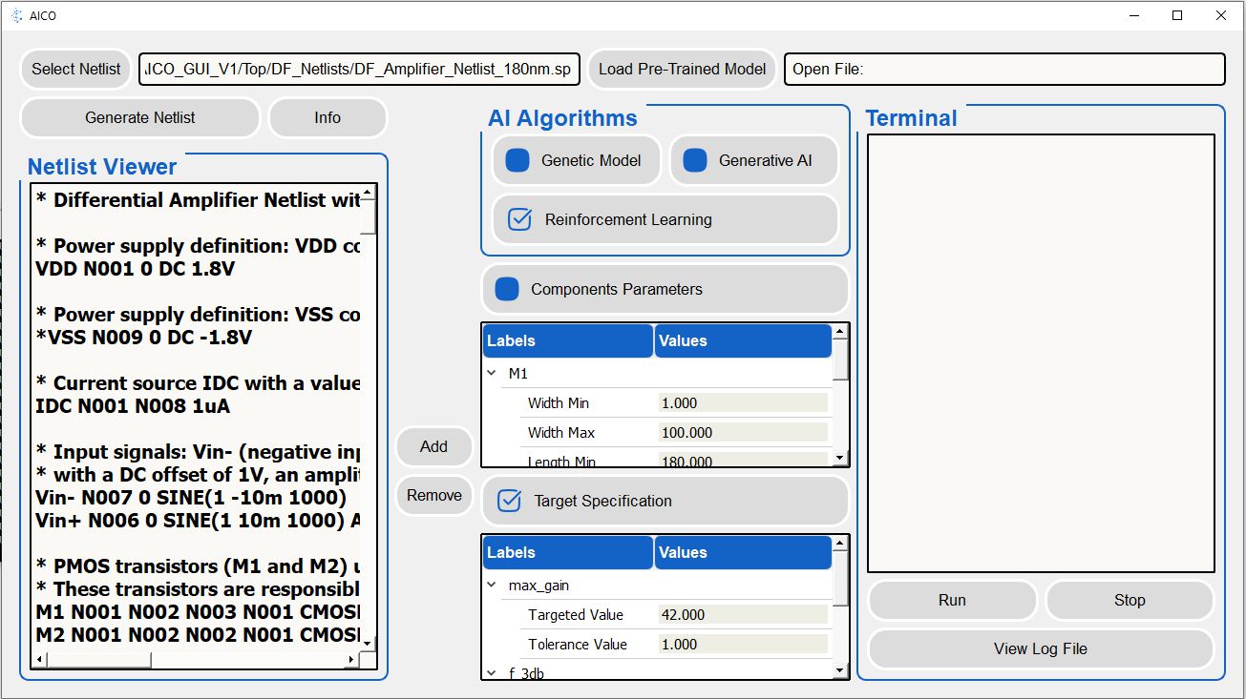
Task: Click the Add button
Action: coord(433,446)
